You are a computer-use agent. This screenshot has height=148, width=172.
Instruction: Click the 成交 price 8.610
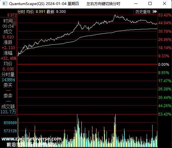[x=8, y=37]
